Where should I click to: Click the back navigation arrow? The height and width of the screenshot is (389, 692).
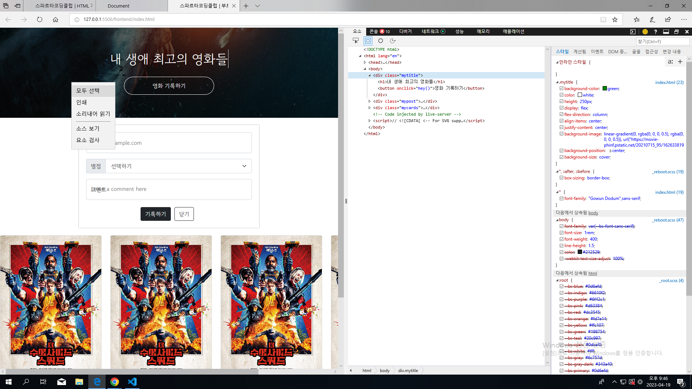(8, 19)
